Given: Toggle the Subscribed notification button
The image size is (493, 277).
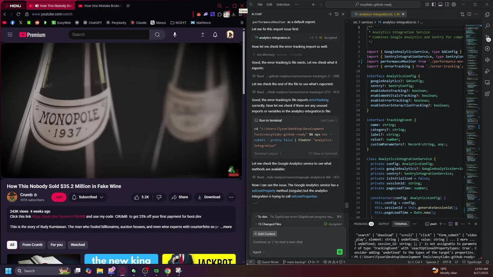Looking at the screenshot, I should pyautogui.click(x=87, y=197).
